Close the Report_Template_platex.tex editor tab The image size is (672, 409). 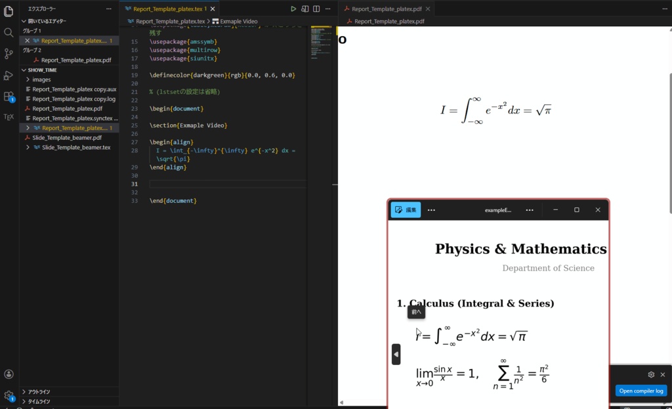pyautogui.click(x=213, y=9)
